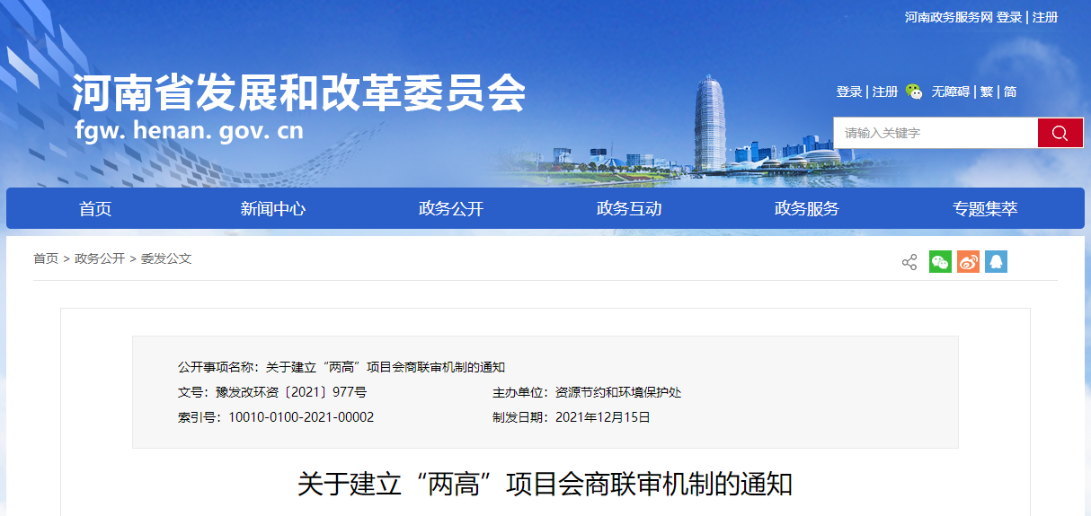Enable 无障碍 accessibility mode
Viewport: 1091px width, 516px height.
[950, 92]
